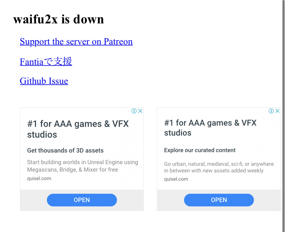
Task: Click OPEN button in right ad
Action: pos(219,200)
